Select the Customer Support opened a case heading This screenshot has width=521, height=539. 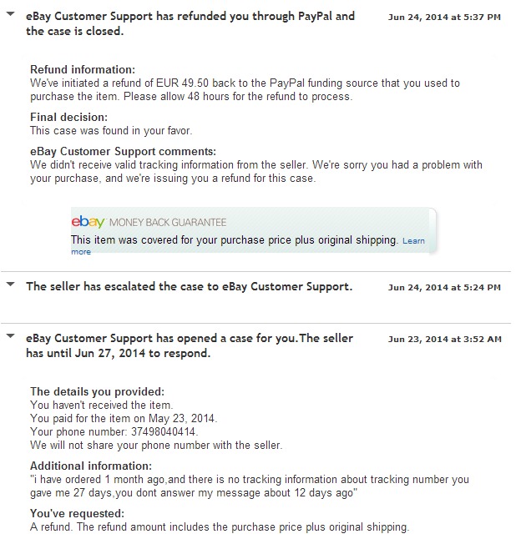pos(190,345)
